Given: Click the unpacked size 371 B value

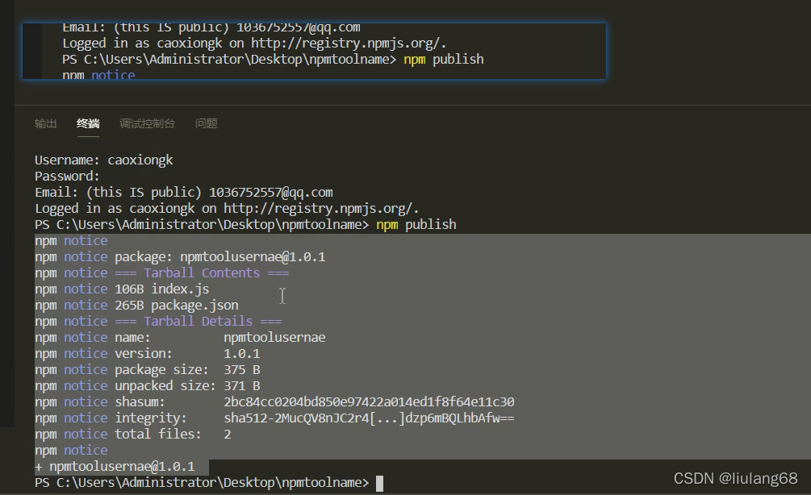Looking at the screenshot, I should click(x=241, y=386).
